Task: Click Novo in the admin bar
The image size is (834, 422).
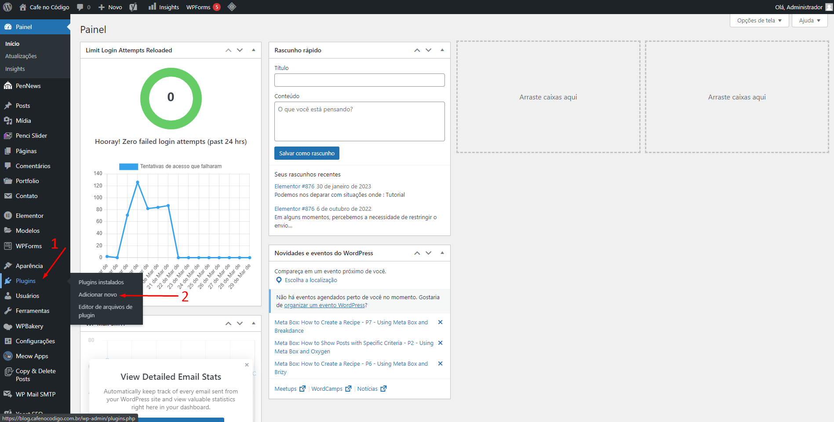Action: click(110, 7)
